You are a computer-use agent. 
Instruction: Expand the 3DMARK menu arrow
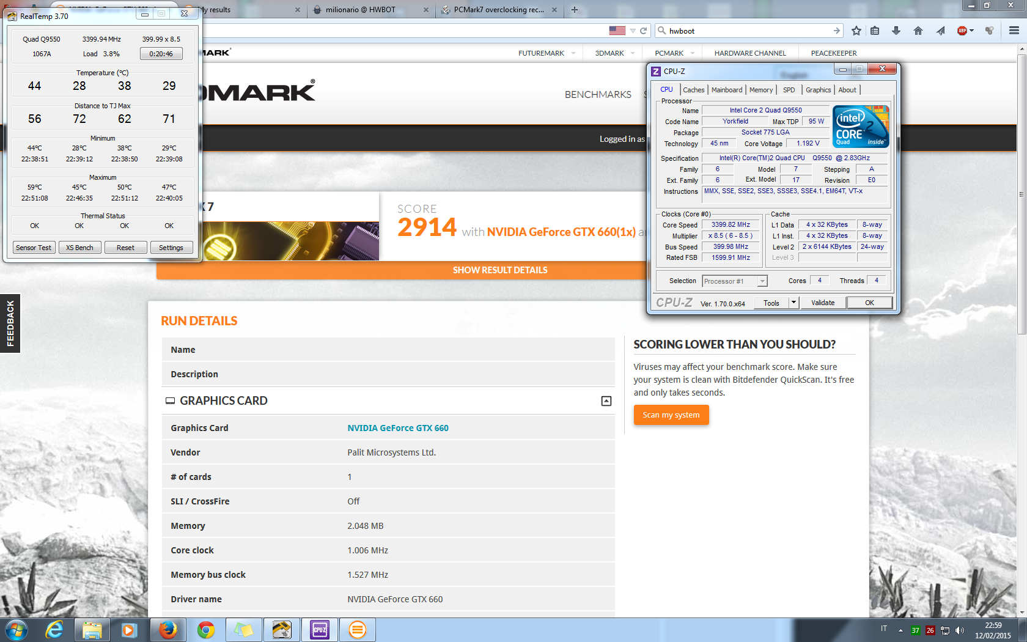(633, 53)
